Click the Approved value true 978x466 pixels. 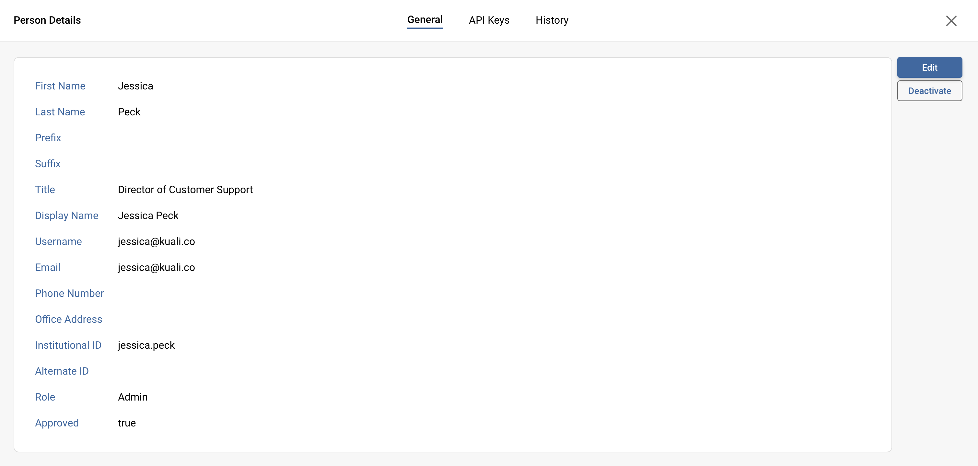pos(126,423)
